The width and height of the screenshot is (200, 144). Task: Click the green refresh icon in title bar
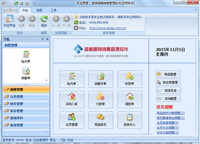click(x=16, y=3)
